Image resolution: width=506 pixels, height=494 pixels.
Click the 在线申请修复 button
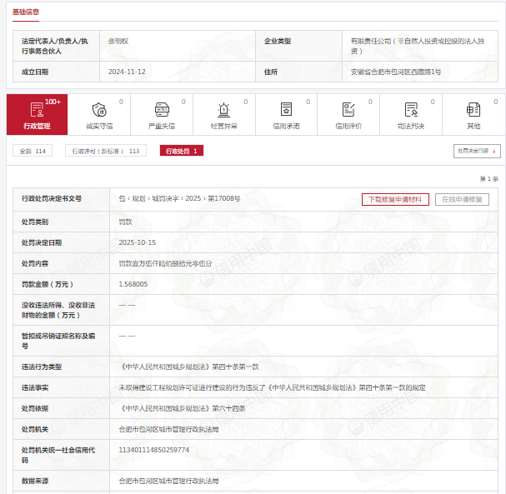[x=462, y=199]
